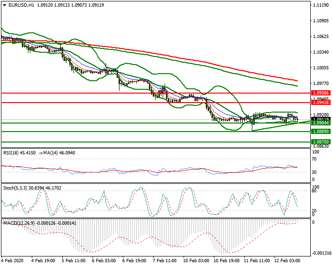Click the green 1.08700 support price tag
This screenshot has height=266, width=332.
[321, 142]
